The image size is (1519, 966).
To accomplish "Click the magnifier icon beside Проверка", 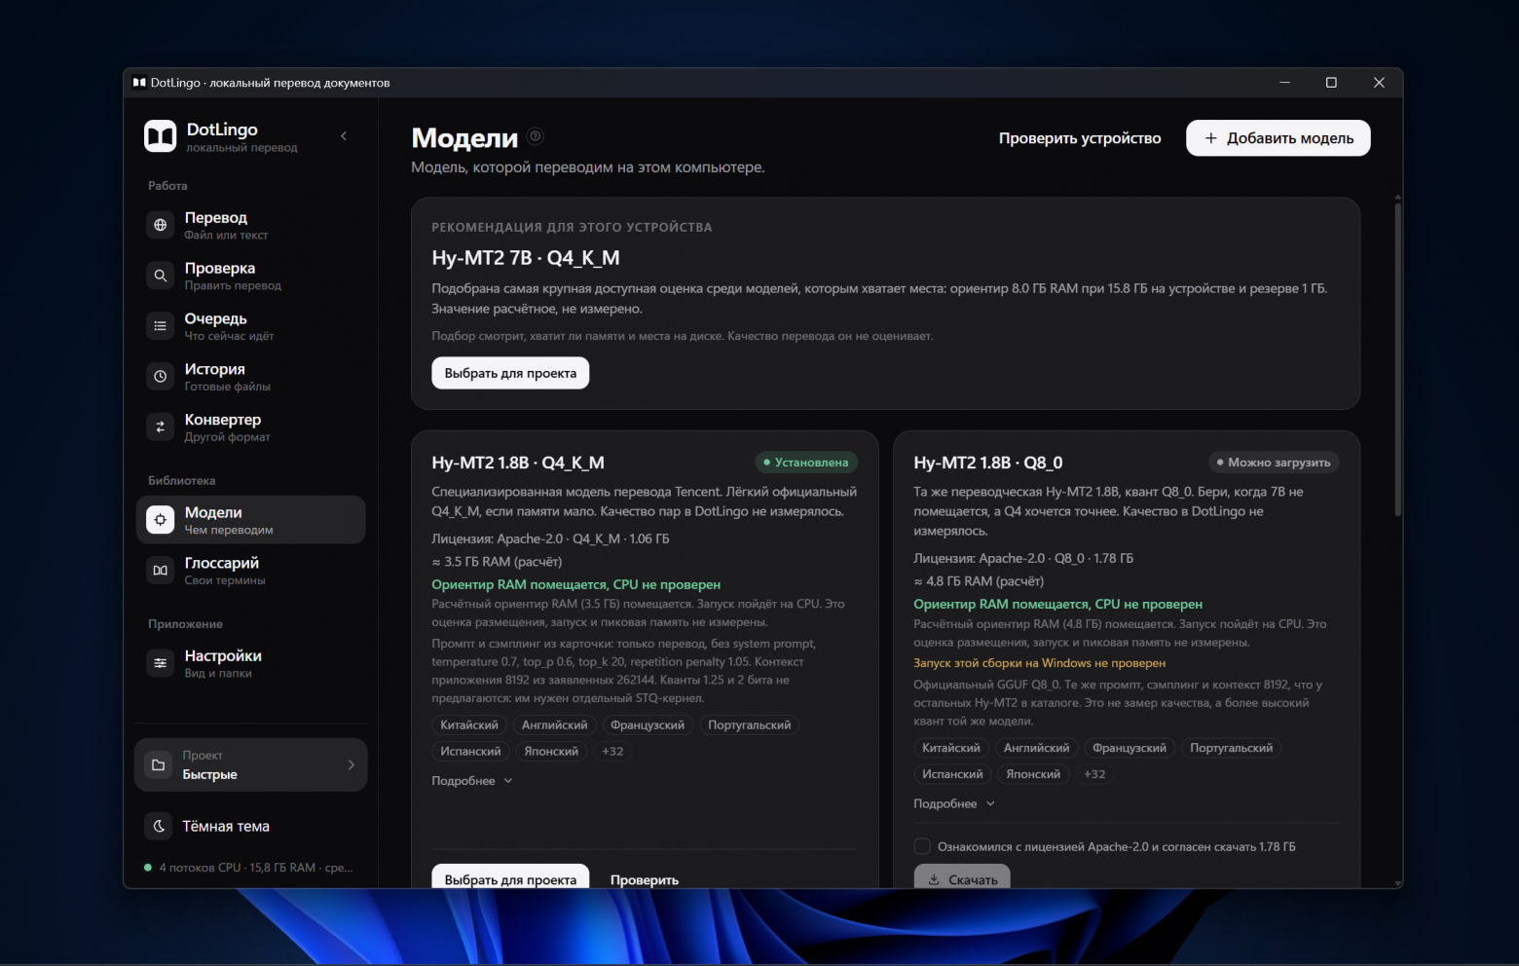I will tap(161, 276).
